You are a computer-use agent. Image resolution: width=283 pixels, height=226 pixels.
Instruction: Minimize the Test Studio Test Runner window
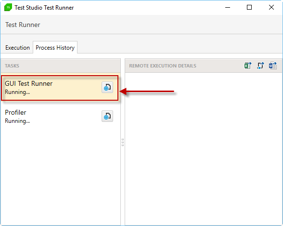pos(228,7)
